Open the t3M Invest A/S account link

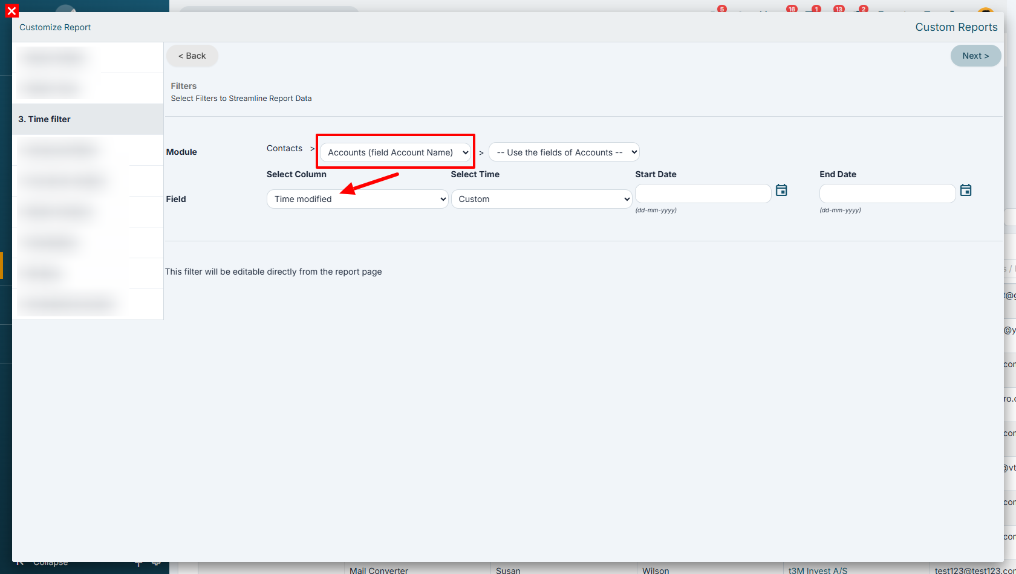[x=818, y=570]
